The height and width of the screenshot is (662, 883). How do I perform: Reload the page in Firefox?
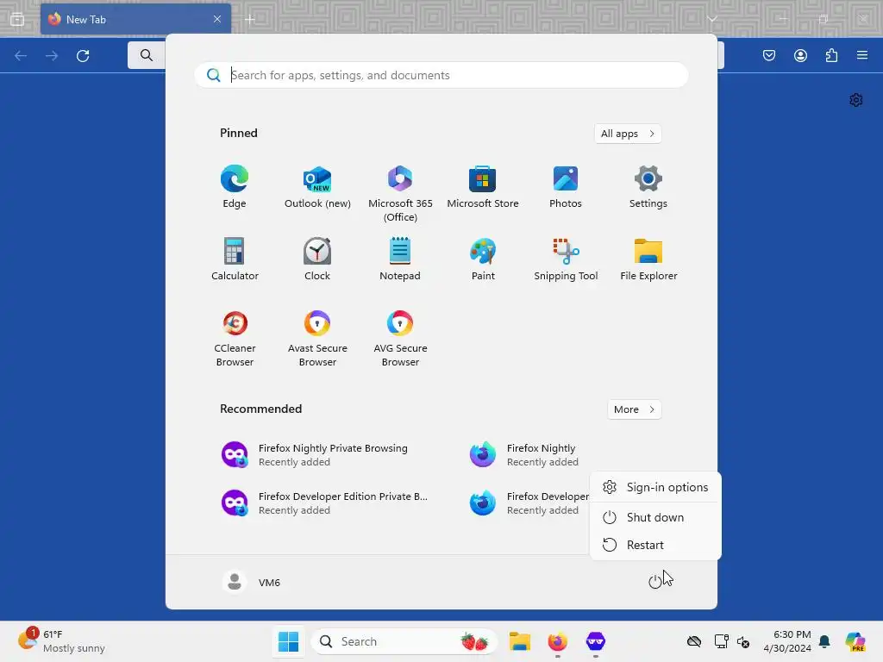(83, 56)
